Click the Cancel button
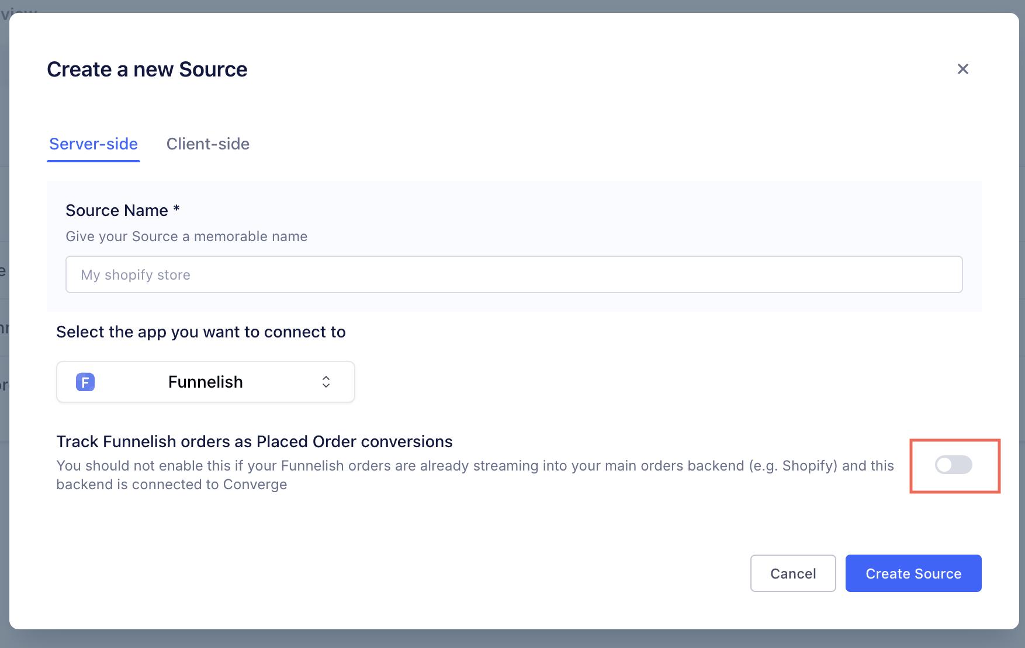Image resolution: width=1025 pixels, height=648 pixels. pos(793,573)
